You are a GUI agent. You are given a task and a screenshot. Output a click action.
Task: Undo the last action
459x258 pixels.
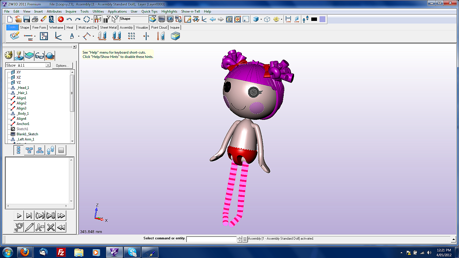pos(69,19)
